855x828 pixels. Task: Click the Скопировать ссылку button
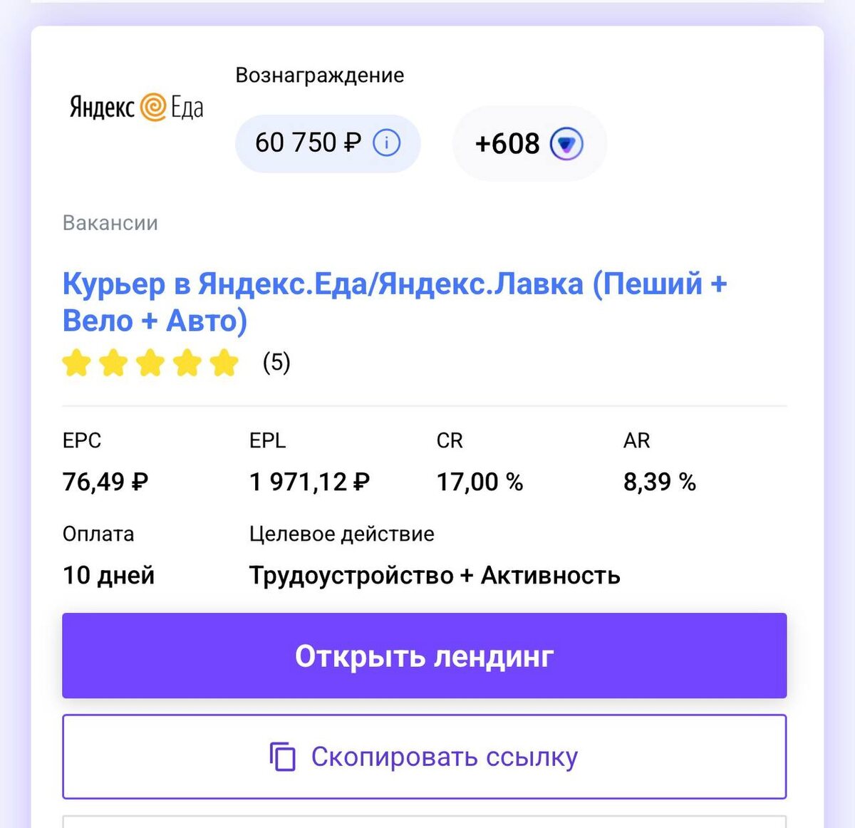(425, 757)
